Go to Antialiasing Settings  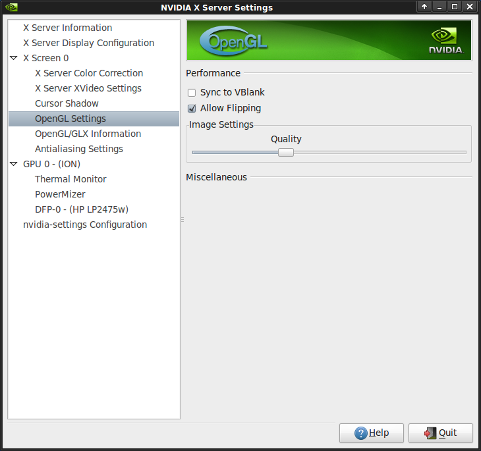pos(79,149)
